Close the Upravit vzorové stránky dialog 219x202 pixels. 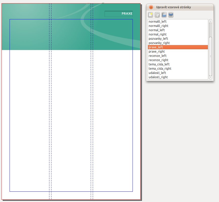(151, 7)
